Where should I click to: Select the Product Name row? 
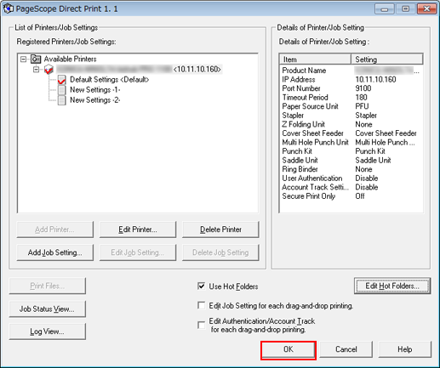tap(351, 71)
